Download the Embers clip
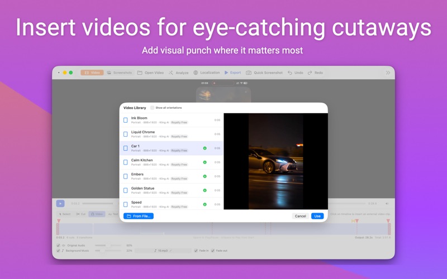The height and width of the screenshot is (279, 447). pyautogui.click(x=205, y=176)
